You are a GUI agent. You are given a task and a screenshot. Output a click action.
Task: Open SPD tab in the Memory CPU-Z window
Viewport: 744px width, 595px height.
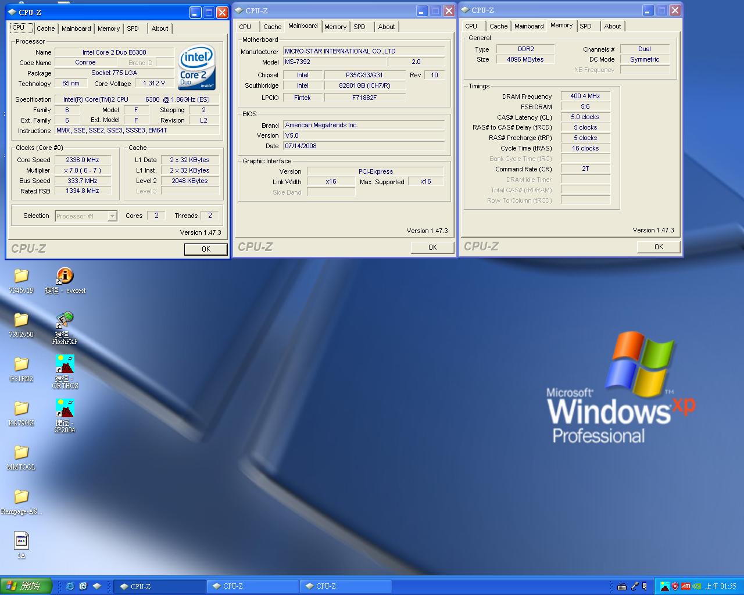585,26
